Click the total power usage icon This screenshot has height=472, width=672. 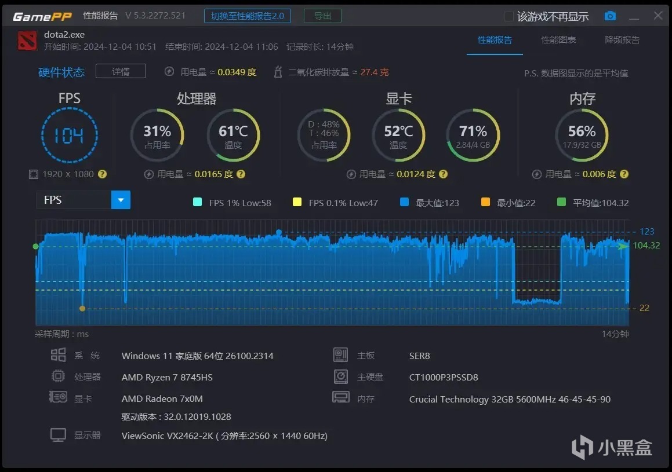(169, 71)
